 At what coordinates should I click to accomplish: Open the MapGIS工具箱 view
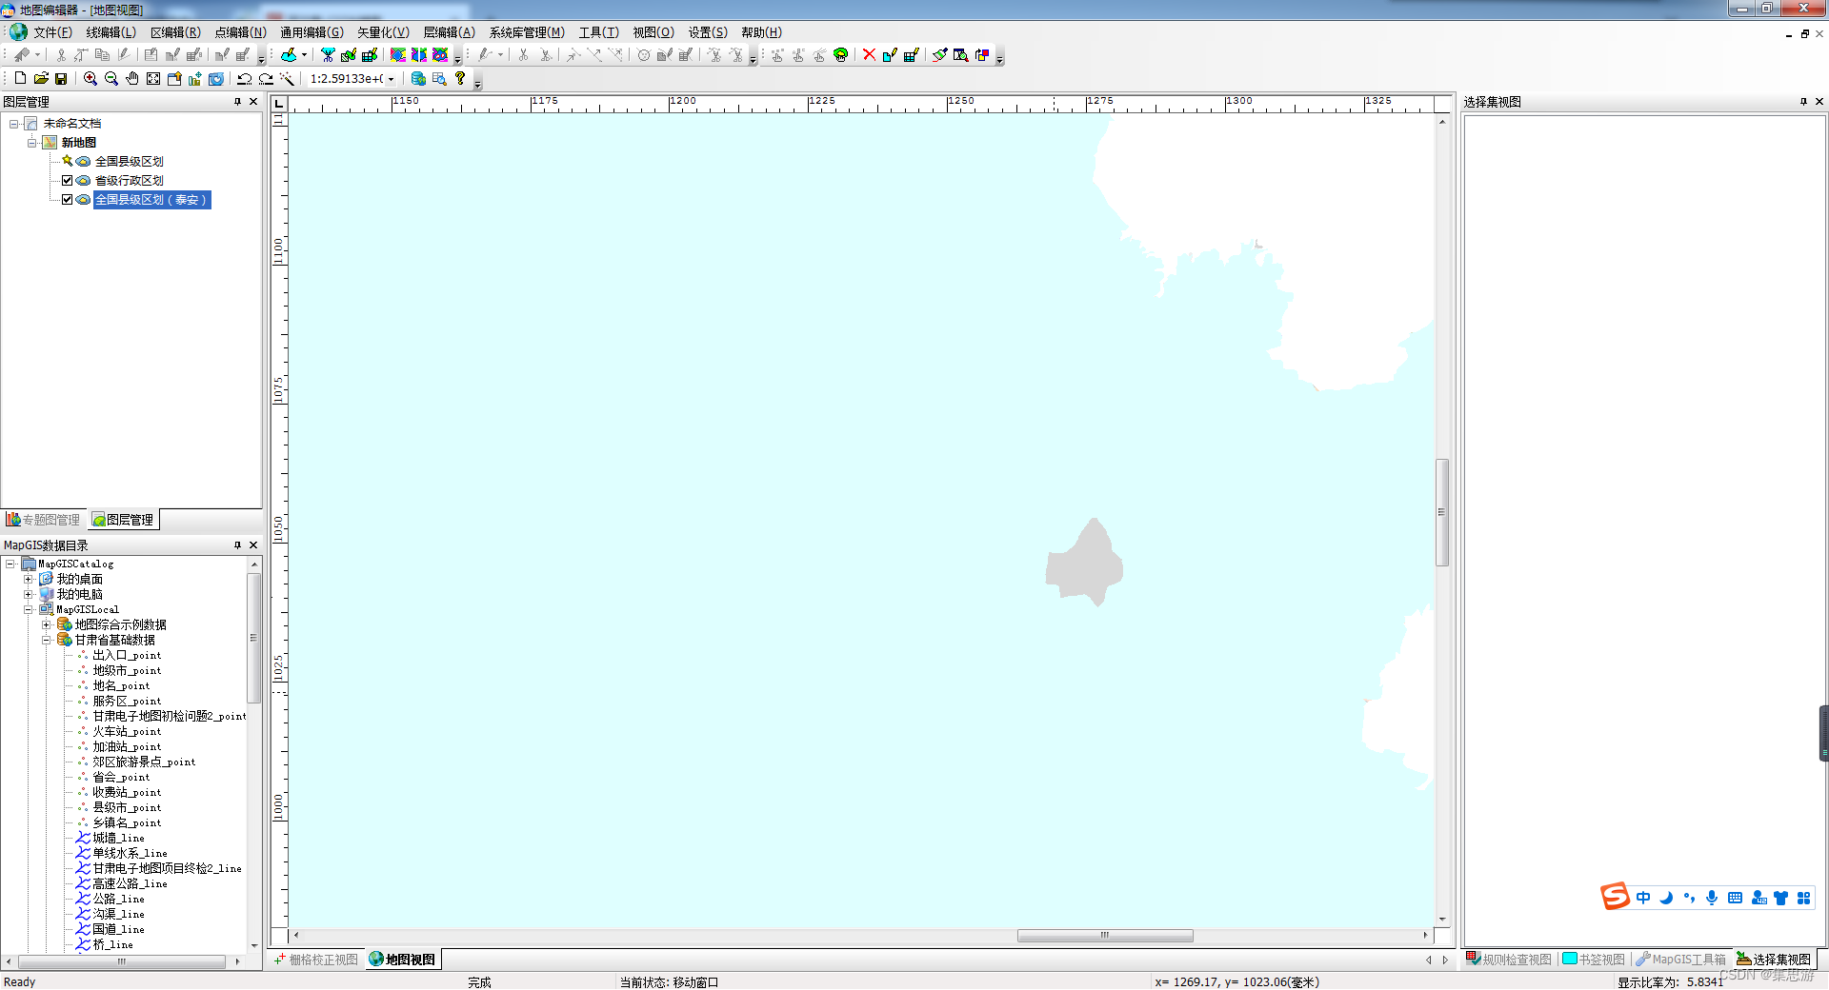coord(1681,960)
